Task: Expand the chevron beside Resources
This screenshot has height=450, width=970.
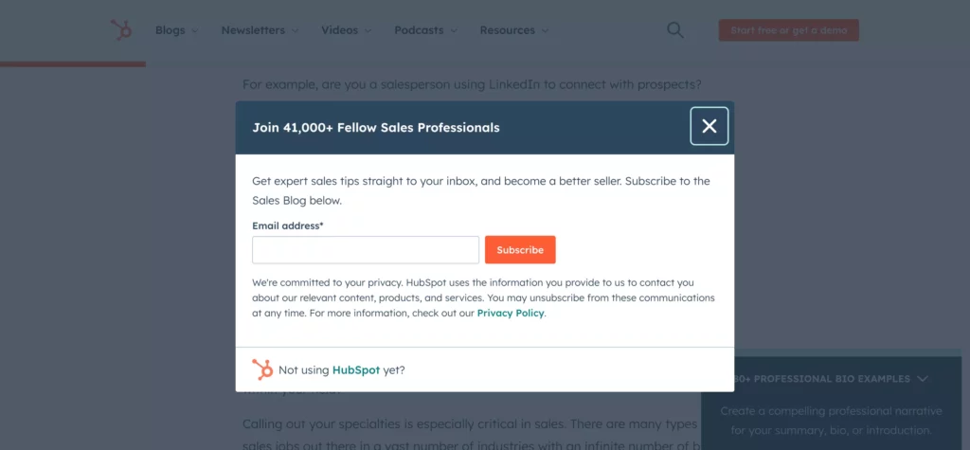Action: pyautogui.click(x=545, y=30)
